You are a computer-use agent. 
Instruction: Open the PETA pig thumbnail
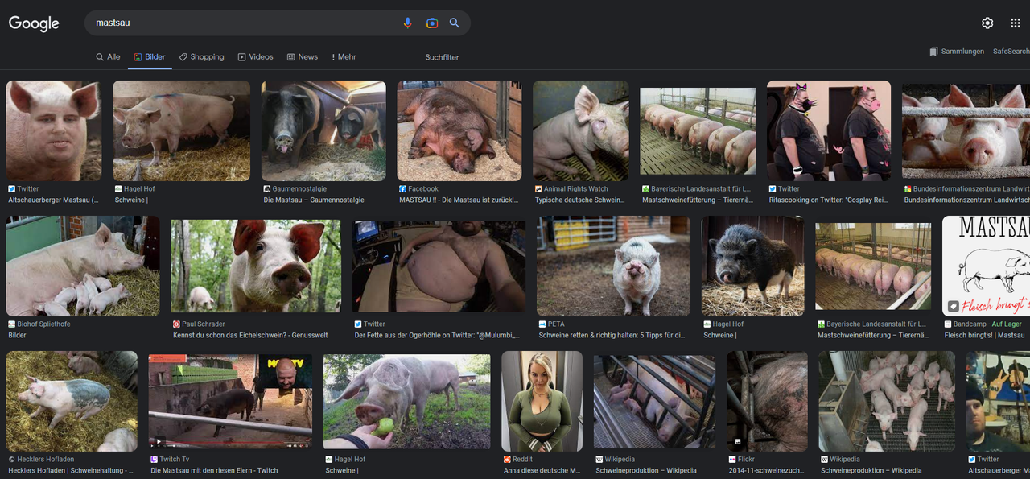tap(614, 266)
